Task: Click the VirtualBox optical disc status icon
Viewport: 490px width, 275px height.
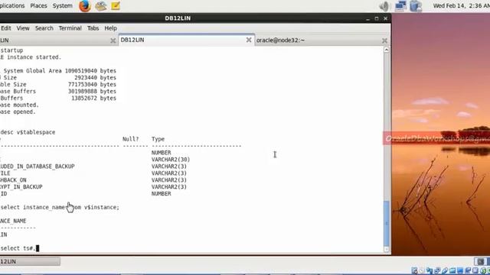Action: click(422, 270)
